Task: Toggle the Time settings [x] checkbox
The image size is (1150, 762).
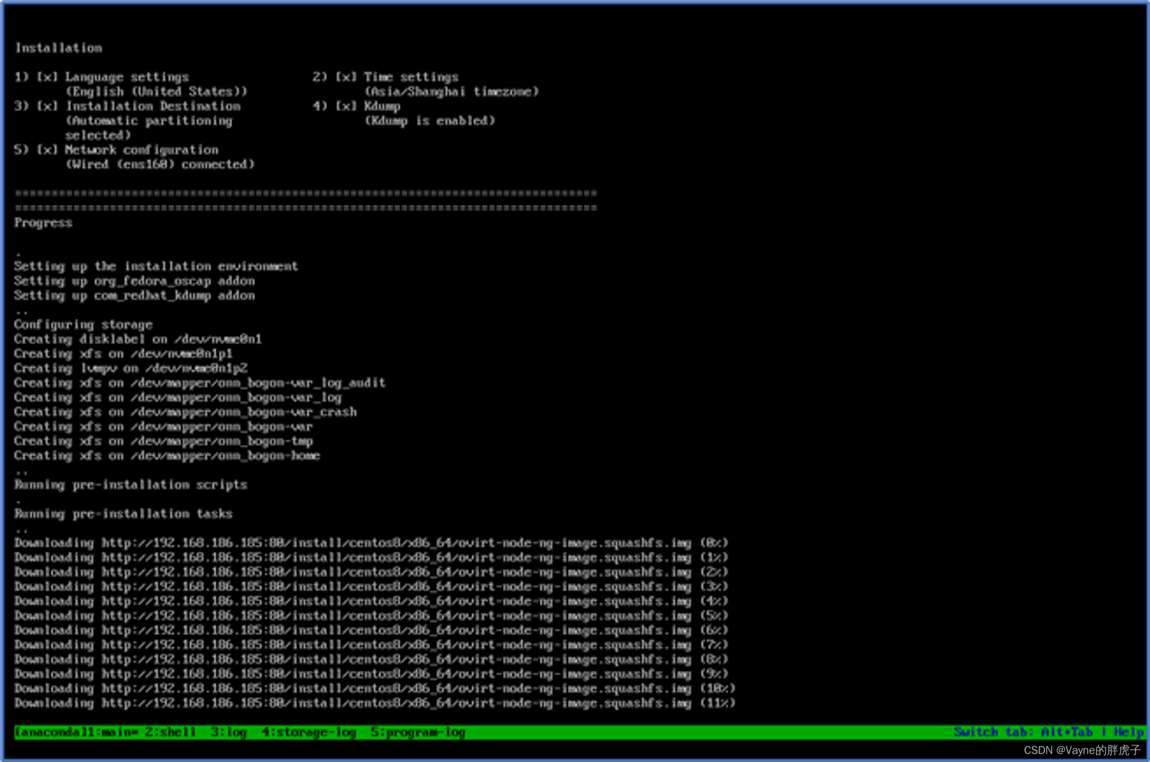Action: coord(346,77)
